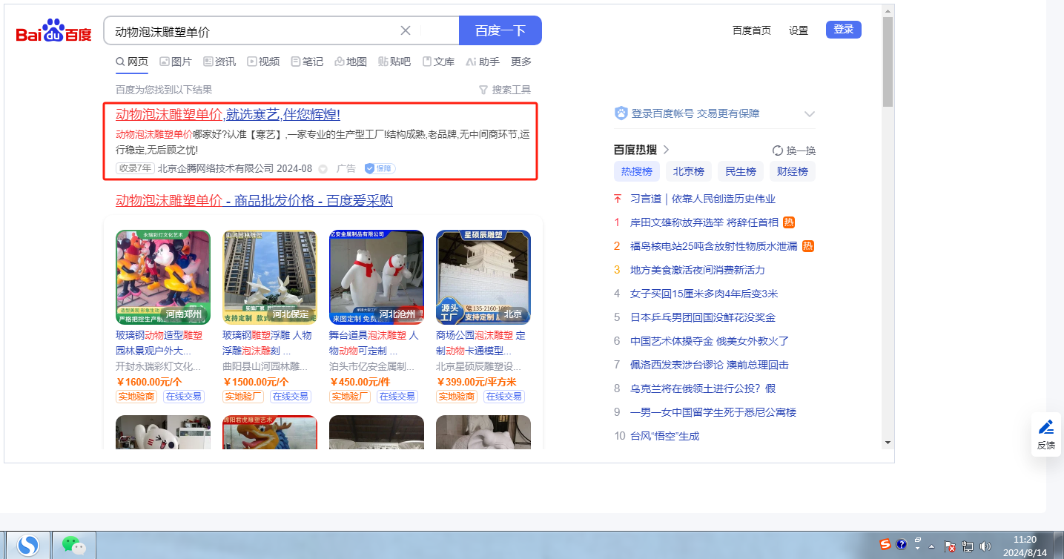This screenshot has height=559, width=1064.
Task: Open the 搜索工具 filter
Action: click(505, 90)
